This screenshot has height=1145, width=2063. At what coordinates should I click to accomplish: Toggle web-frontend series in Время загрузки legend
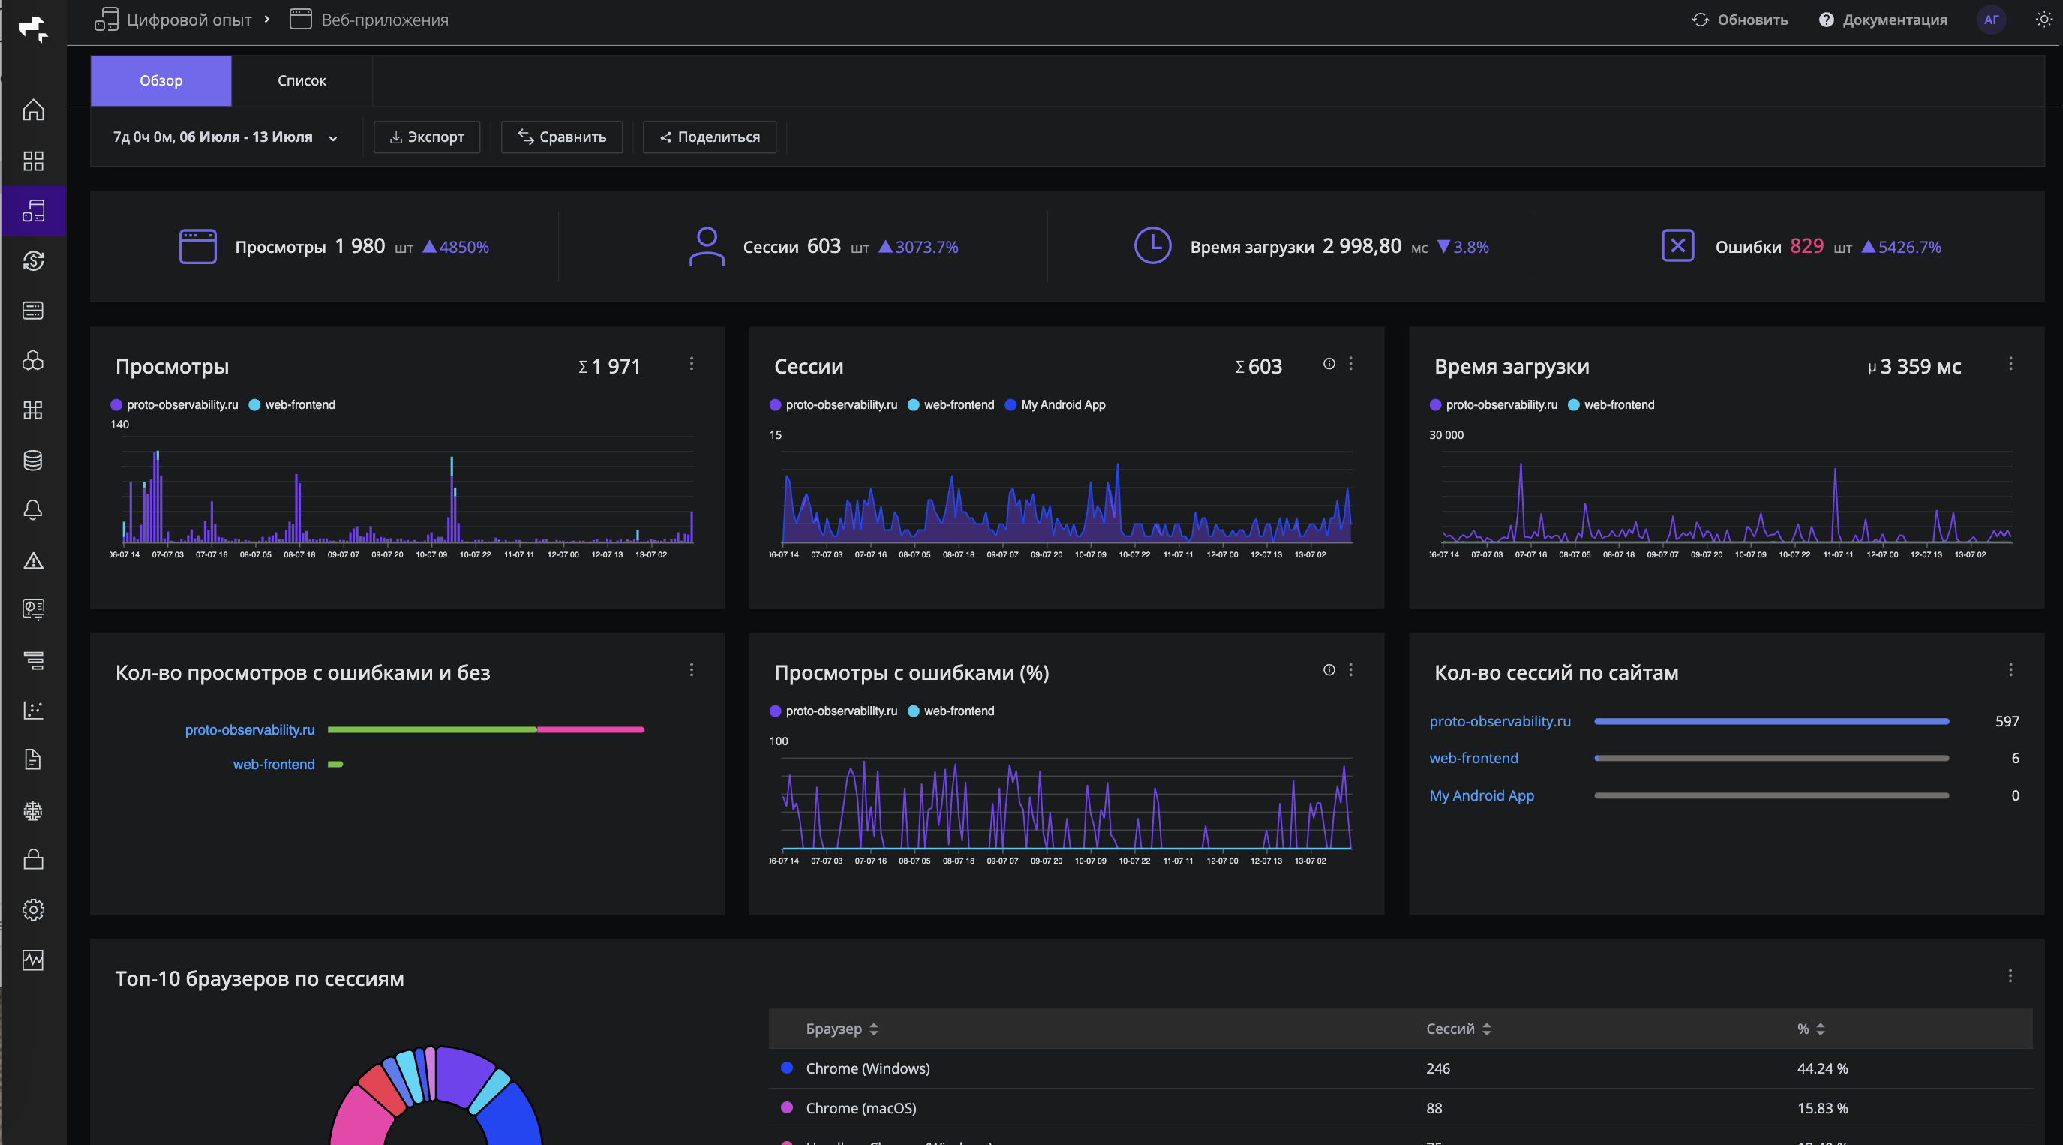(x=1611, y=404)
